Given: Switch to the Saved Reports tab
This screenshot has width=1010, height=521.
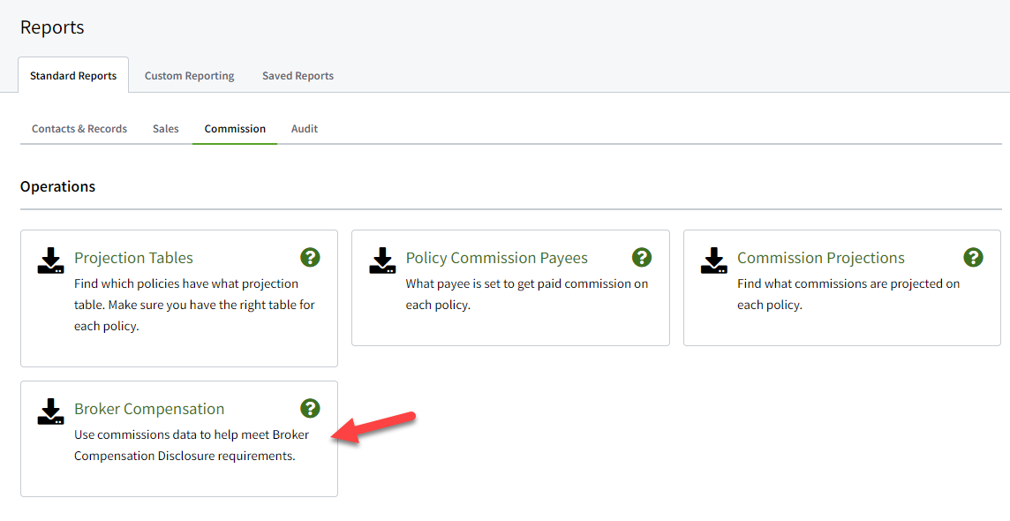Looking at the screenshot, I should click(298, 75).
